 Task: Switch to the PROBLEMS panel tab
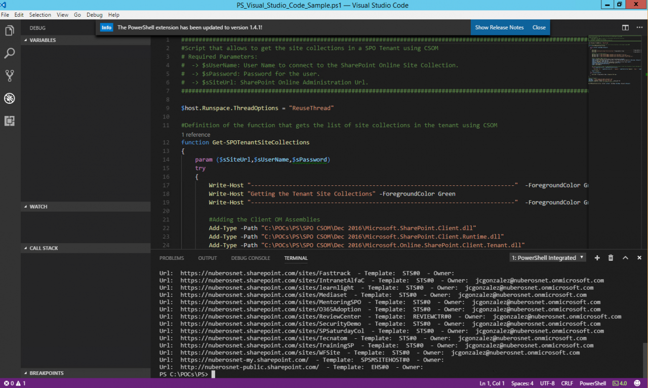pos(172,258)
